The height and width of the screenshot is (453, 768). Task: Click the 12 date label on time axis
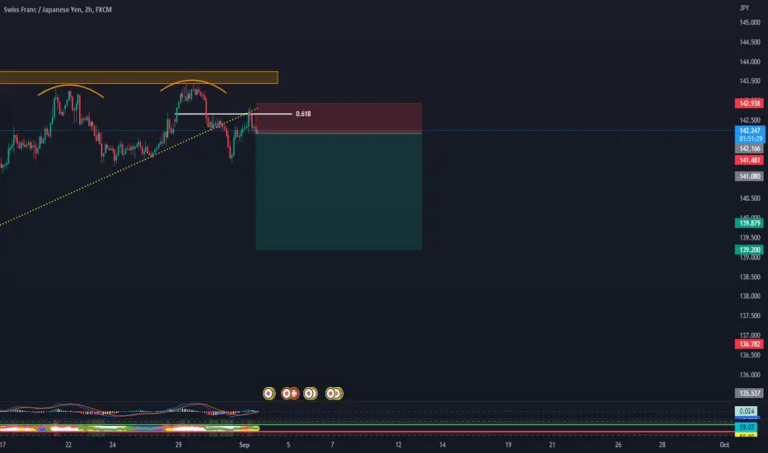point(398,445)
